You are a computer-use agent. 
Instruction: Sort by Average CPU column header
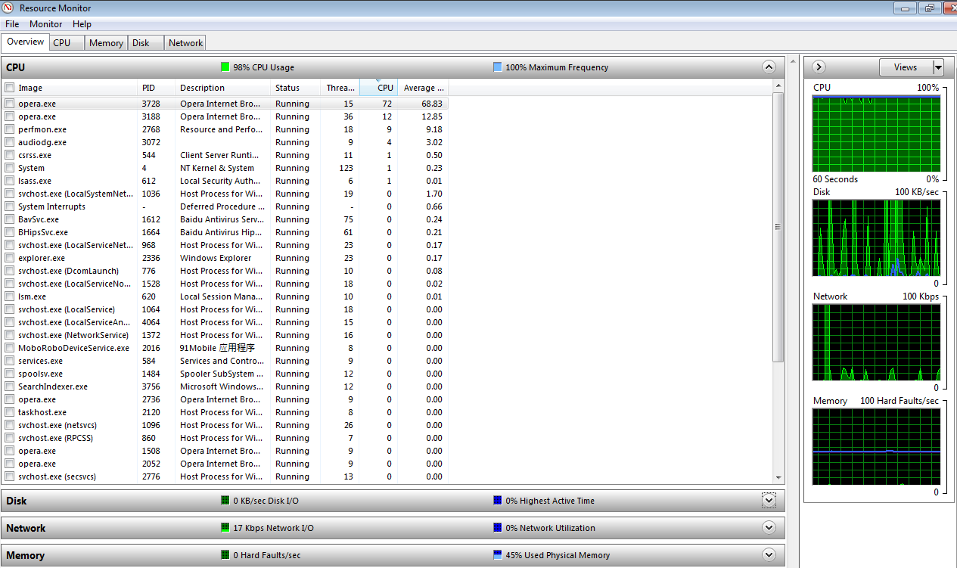pyautogui.click(x=423, y=88)
